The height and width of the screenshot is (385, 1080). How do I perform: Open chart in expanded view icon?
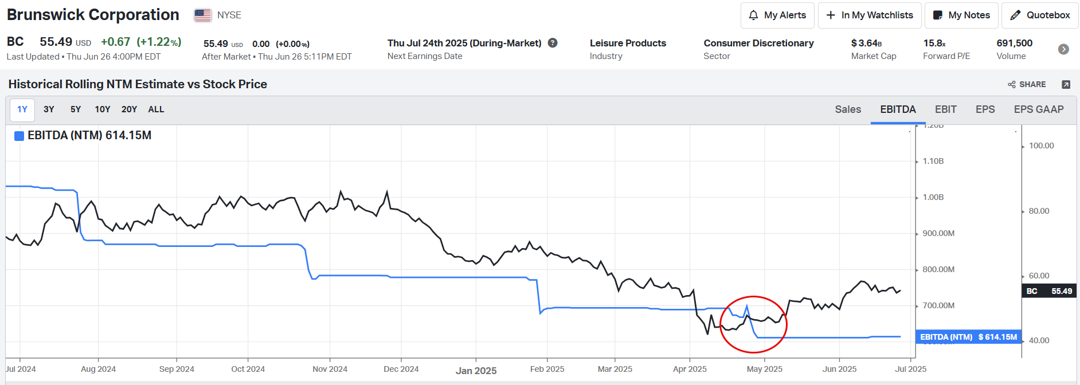pyautogui.click(x=1066, y=85)
